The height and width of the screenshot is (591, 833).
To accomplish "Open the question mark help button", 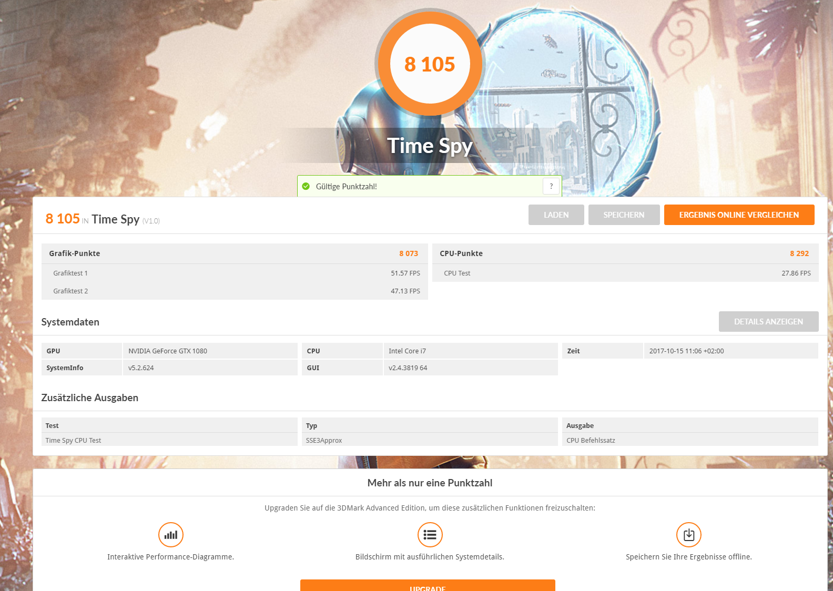I will (551, 186).
